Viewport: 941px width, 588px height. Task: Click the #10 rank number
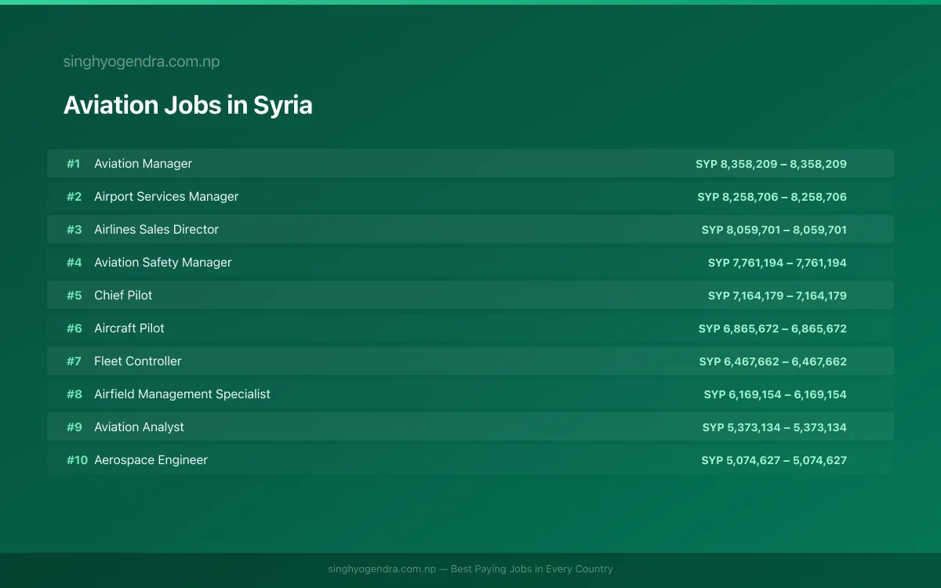point(77,460)
